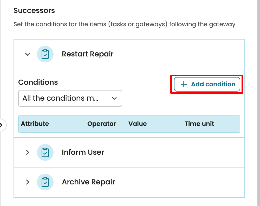Click the side panel arrow at left edge
The width and height of the screenshot is (260, 206).
[2, 125]
